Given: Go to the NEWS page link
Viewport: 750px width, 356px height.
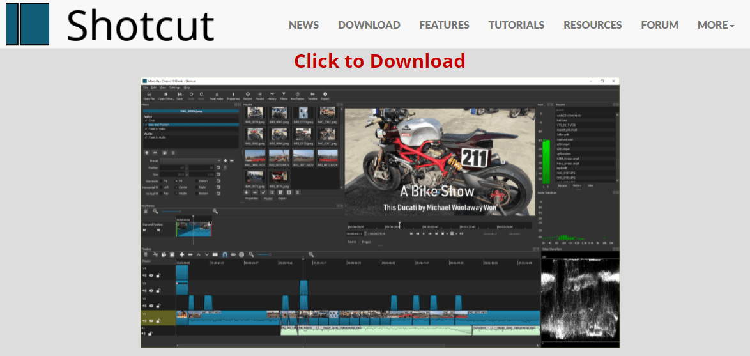Looking at the screenshot, I should point(303,25).
